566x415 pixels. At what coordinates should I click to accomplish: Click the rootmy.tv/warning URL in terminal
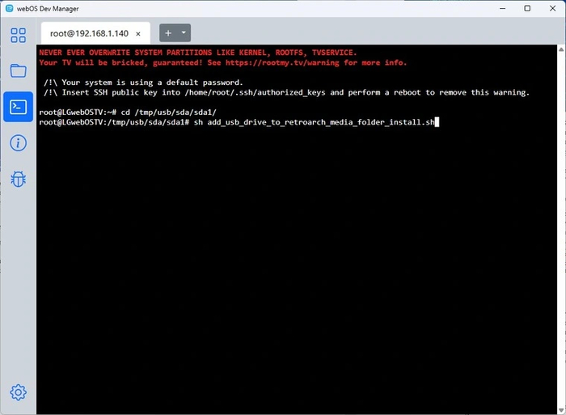click(x=277, y=62)
